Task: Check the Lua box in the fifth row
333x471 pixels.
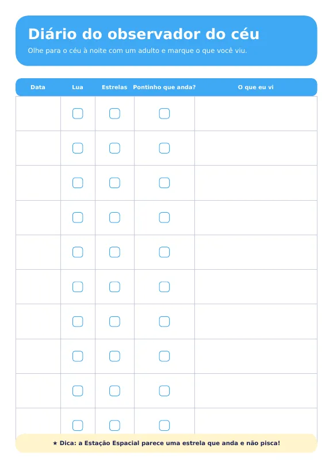Action: tap(78, 252)
